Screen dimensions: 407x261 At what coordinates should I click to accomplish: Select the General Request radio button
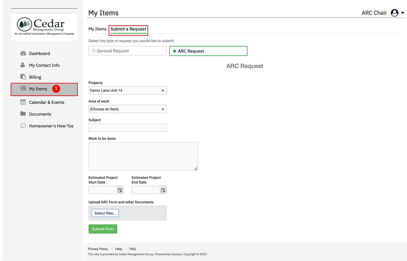coord(93,51)
